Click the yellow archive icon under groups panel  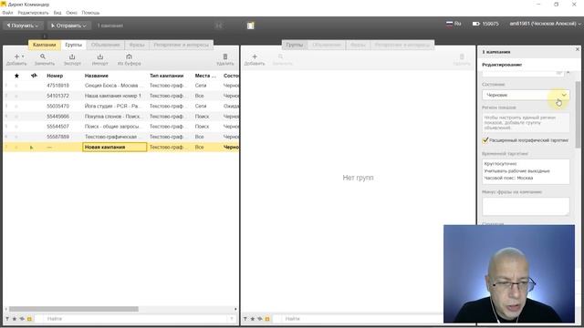(267, 319)
